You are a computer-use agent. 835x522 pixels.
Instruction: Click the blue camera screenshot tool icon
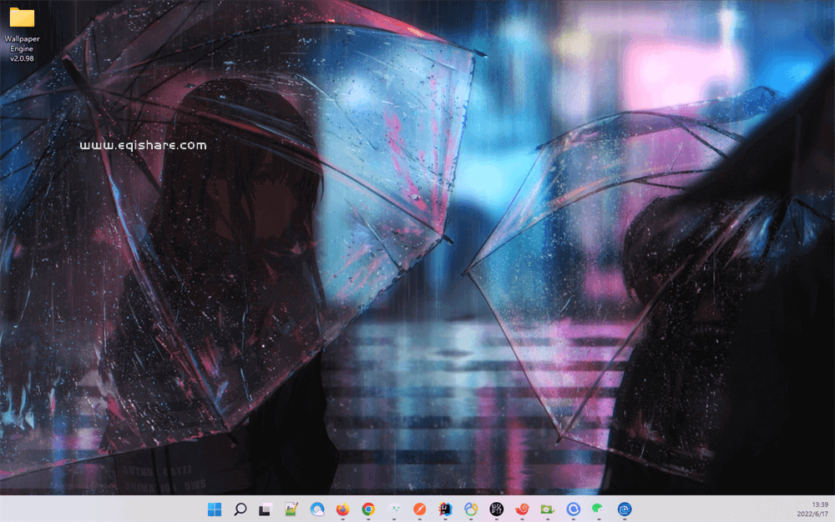(x=625, y=509)
